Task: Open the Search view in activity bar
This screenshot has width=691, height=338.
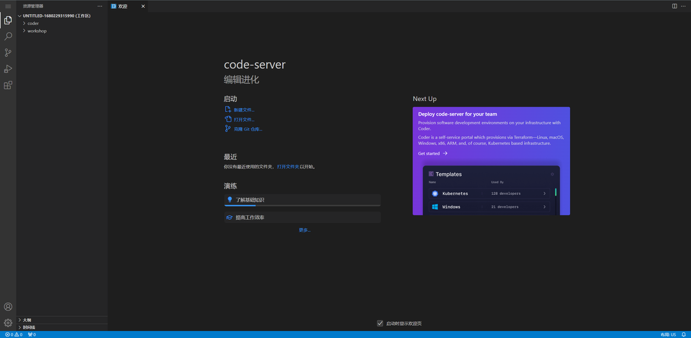Action: point(8,36)
